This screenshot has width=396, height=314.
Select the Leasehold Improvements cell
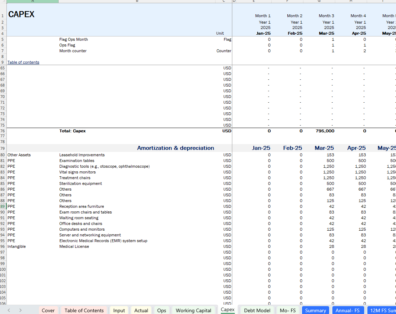point(82,155)
